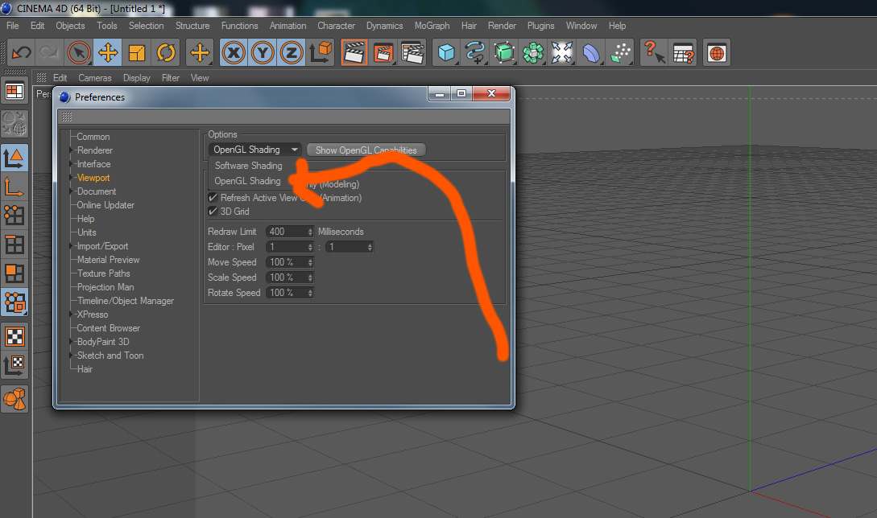
Task: Open the deformer objects icon
Action: pos(591,53)
